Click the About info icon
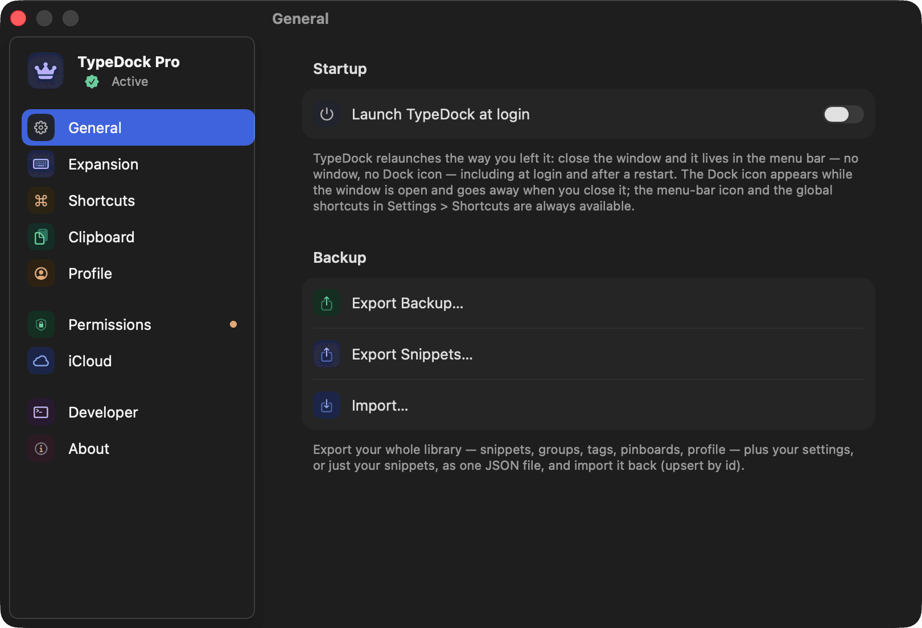This screenshot has height=628, width=922. (41, 448)
